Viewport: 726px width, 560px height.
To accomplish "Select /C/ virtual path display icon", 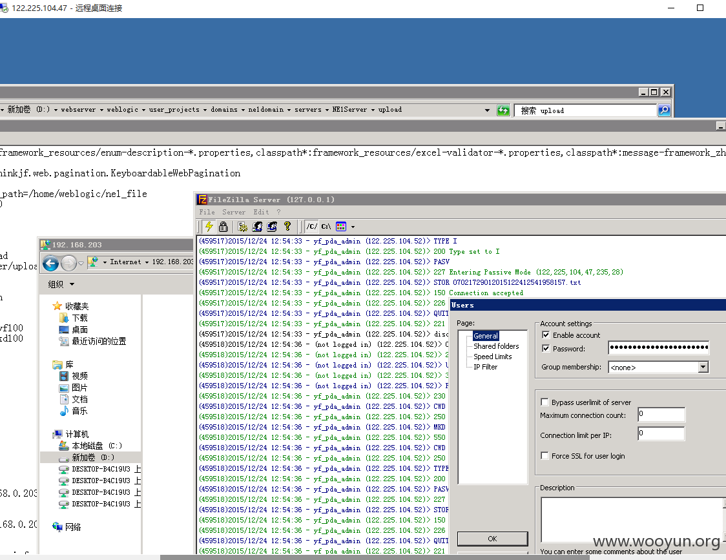I will point(311,227).
